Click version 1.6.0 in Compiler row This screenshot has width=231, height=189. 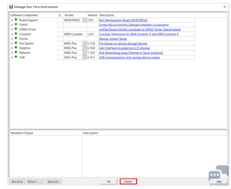tap(90, 34)
